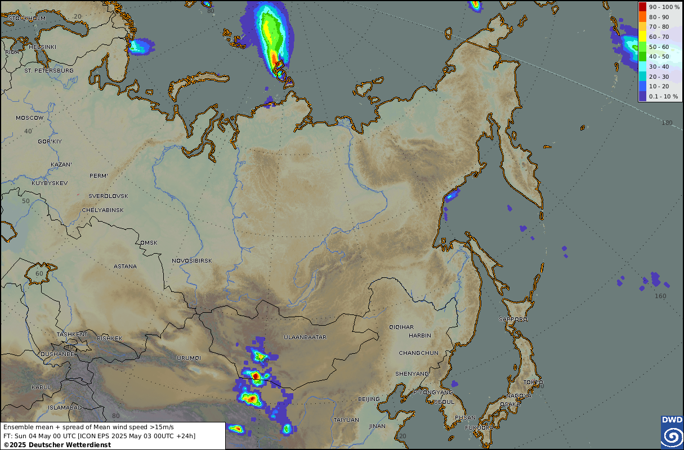Click the 'Ensemble mean + spread' title line
The width and height of the screenshot is (684, 450).
[88, 427]
